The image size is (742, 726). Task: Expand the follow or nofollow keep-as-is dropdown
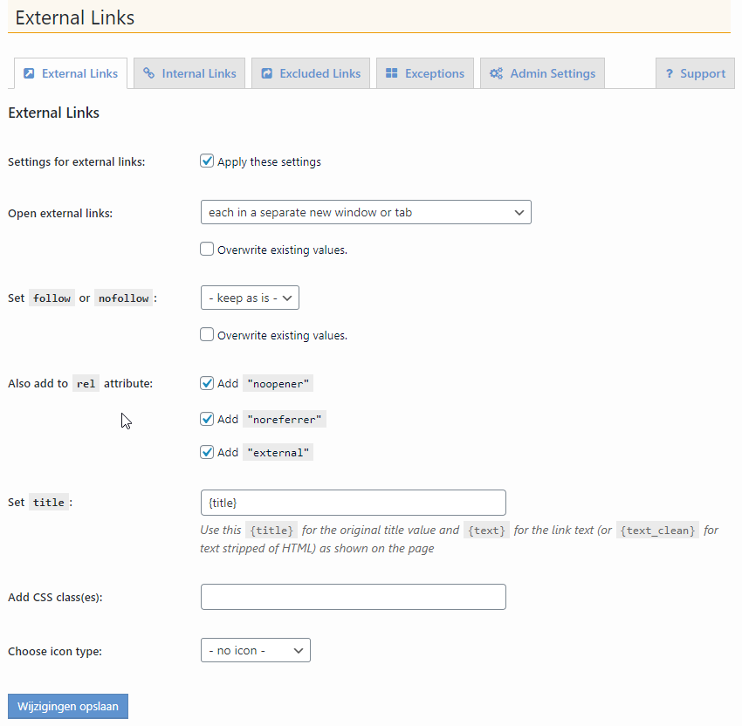point(250,298)
